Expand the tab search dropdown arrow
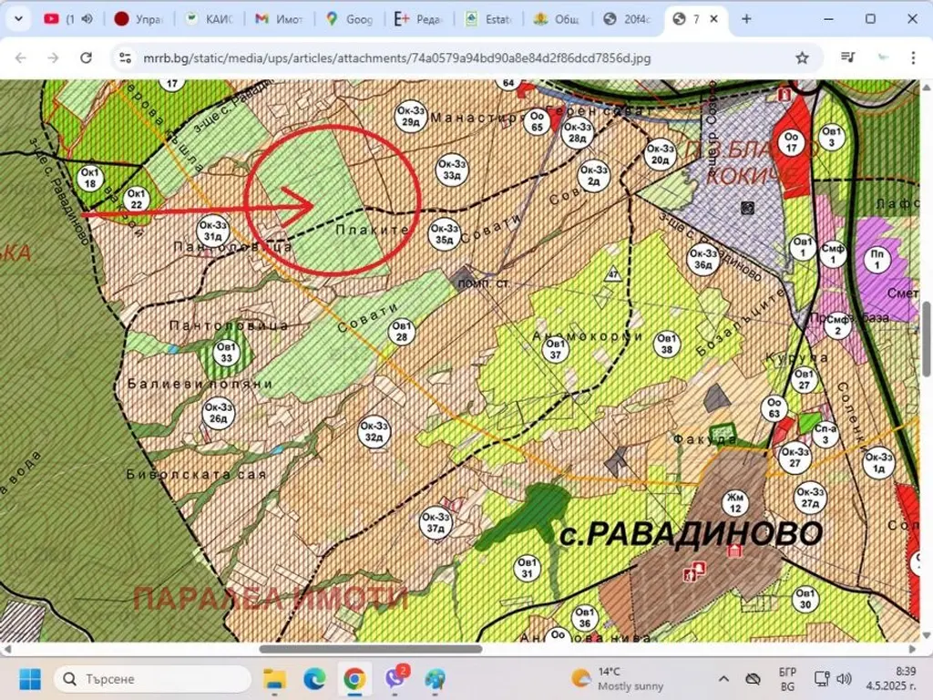Viewport: 933px width, 700px height. point(20,18)
